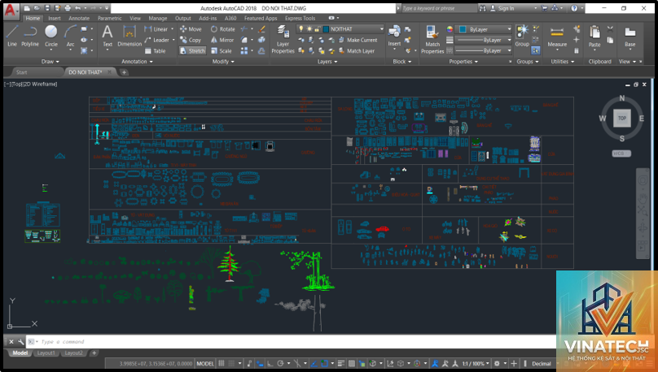Open the Insert block tool
Viewport: 658px width, 372px height.
[x=394, y=36]
